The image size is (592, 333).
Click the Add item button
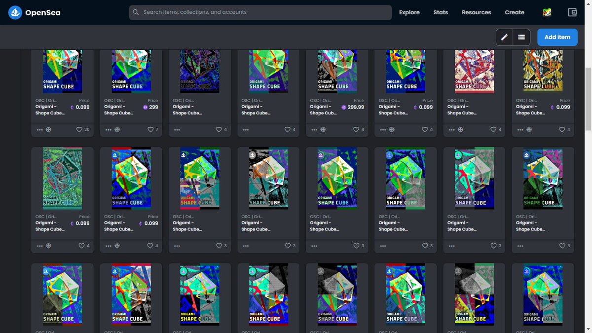557,37
